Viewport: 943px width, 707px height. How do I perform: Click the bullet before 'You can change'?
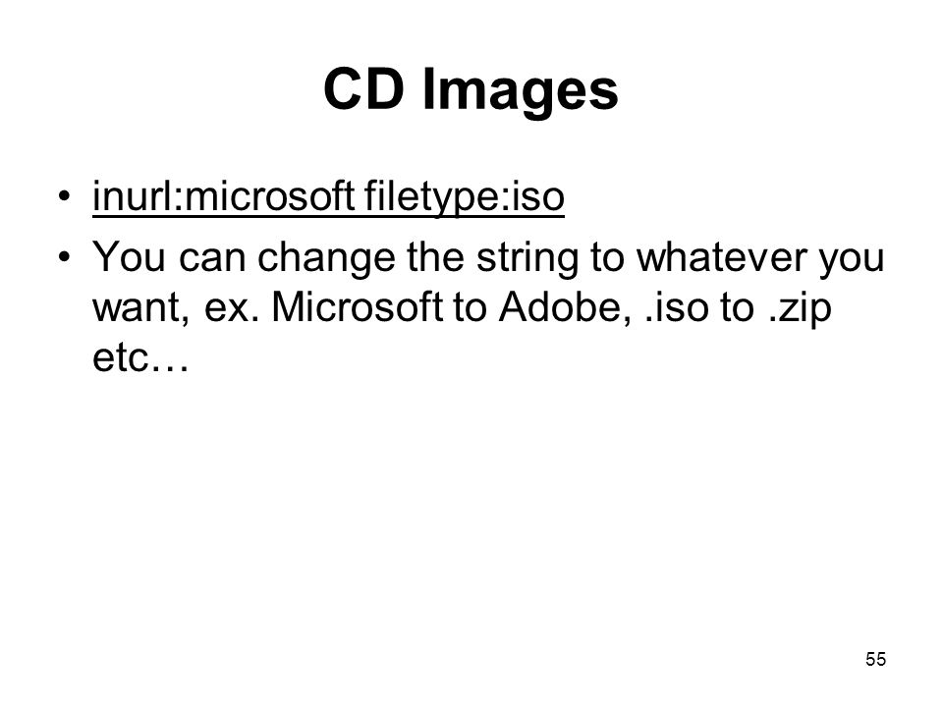[x=65, y=257]
